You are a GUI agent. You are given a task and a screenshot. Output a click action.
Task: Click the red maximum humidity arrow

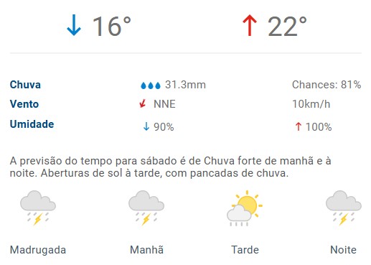click(298, 126)
